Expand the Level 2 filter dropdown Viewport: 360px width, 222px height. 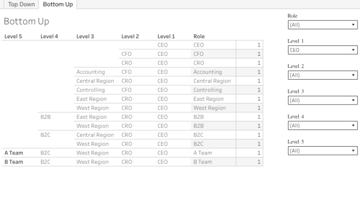[322, 75]
